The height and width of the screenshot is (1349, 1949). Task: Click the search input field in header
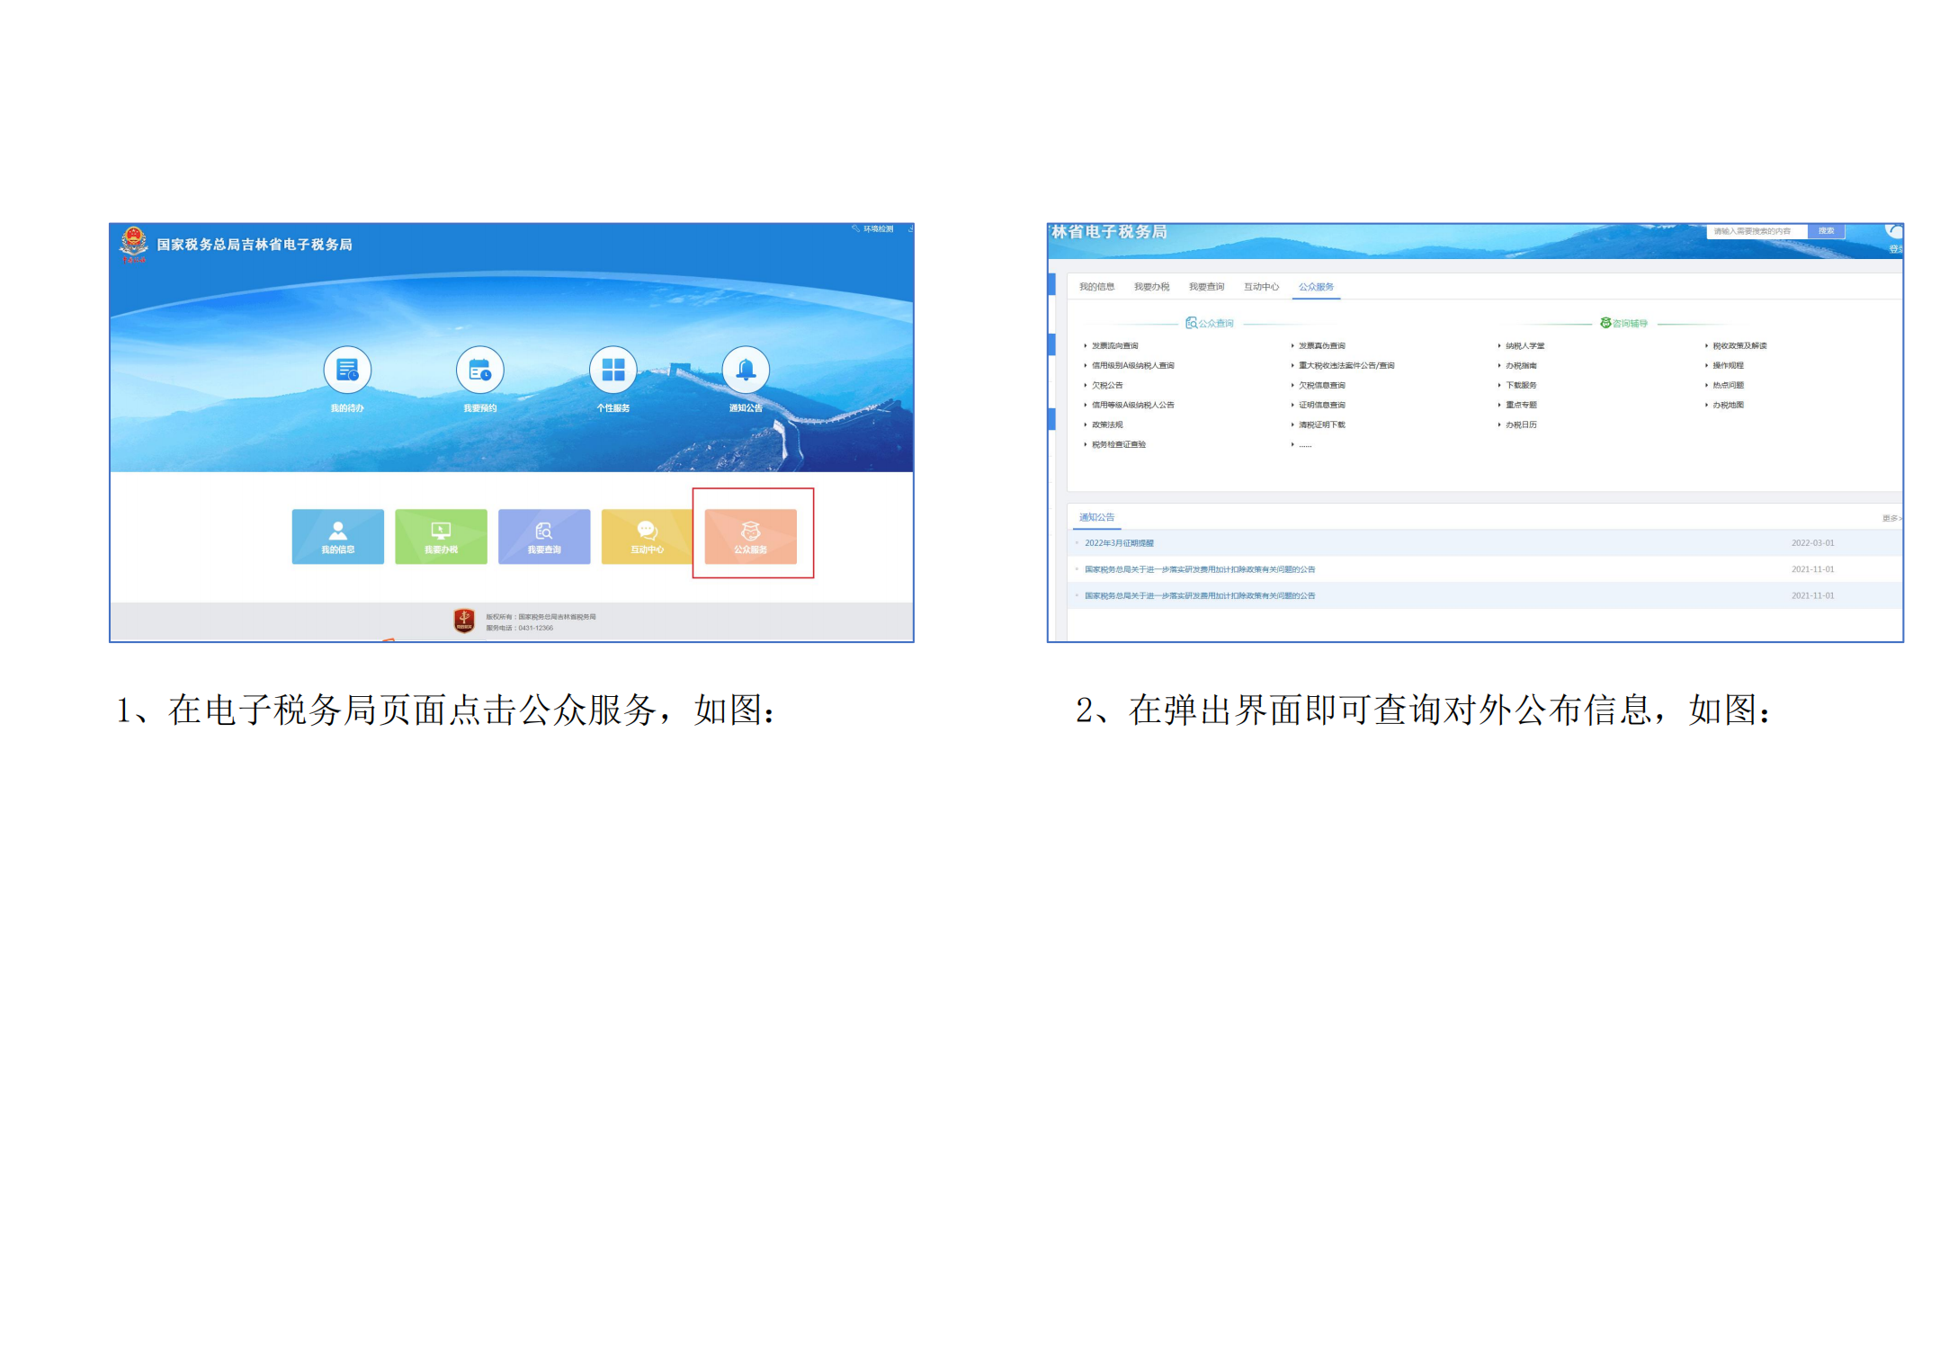click(x=1757, y=231)
